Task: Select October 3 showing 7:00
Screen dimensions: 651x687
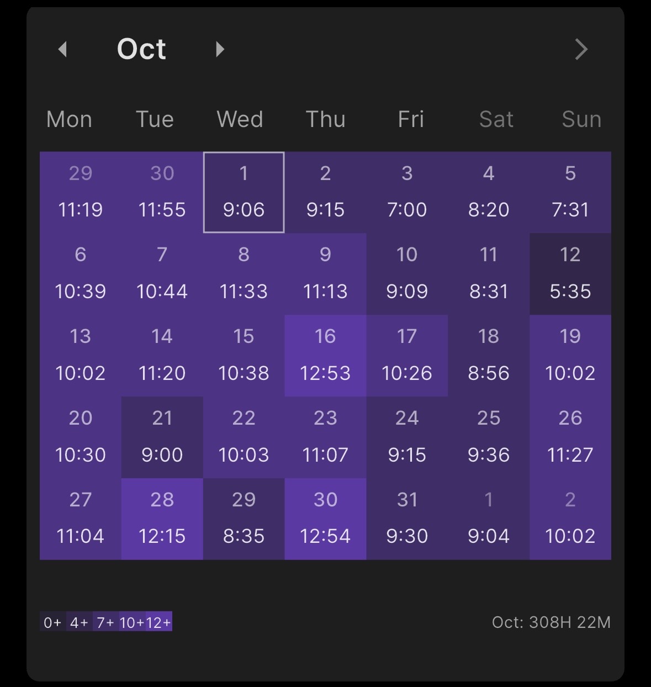Action: click(x=407, y=192)
